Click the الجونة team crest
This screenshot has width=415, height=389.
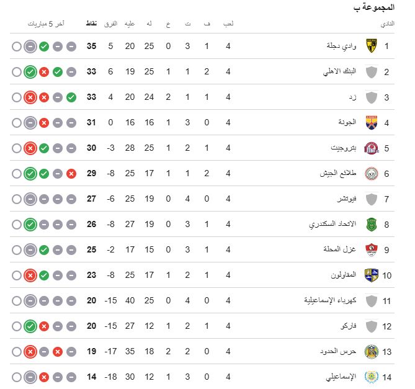[371, 123]
